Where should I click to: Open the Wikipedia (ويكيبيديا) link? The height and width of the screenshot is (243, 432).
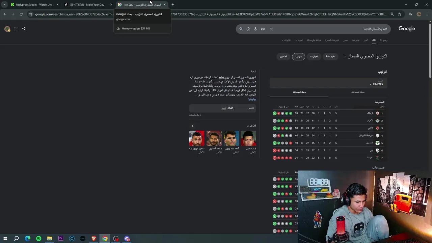(x=252, y=99)
